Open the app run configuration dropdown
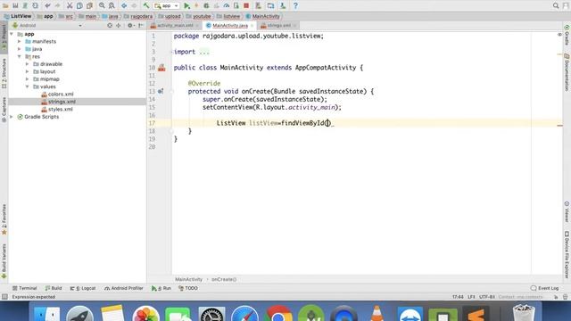The height and width of the screenshot is (321, 571). click(167, 6)
